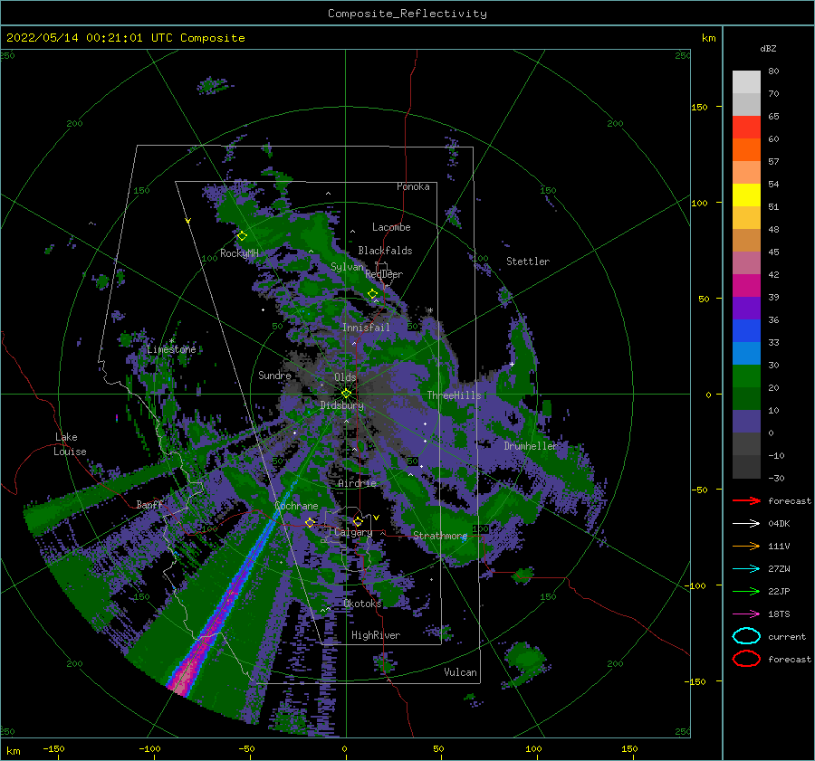Click the Airdrie map label
Screen dimensions: 815x761
(x=357, y=483)
